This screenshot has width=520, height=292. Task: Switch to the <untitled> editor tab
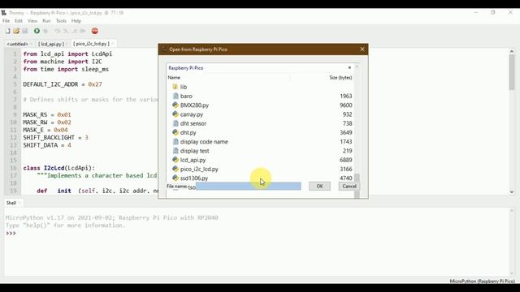click(x=18, y=44)
